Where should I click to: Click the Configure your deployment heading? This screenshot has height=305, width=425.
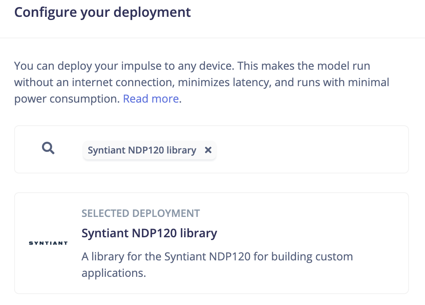102,12
